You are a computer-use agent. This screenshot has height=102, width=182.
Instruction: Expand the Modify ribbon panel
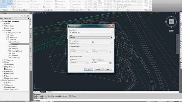(x=107, y=10)
